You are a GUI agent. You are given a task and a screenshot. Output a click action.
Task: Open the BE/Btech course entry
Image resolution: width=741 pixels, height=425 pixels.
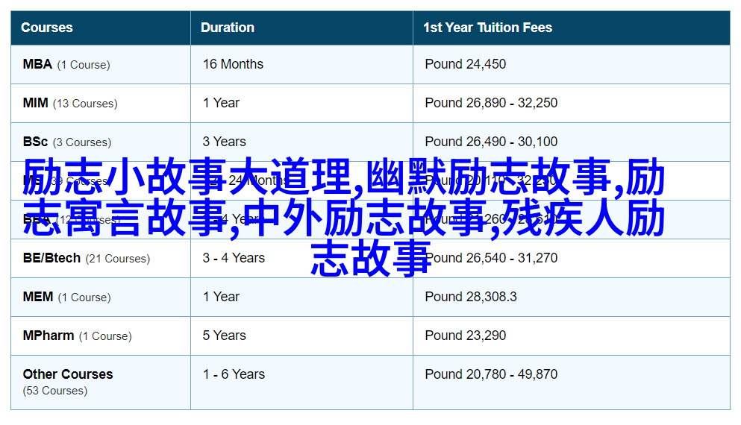(51, 258)
